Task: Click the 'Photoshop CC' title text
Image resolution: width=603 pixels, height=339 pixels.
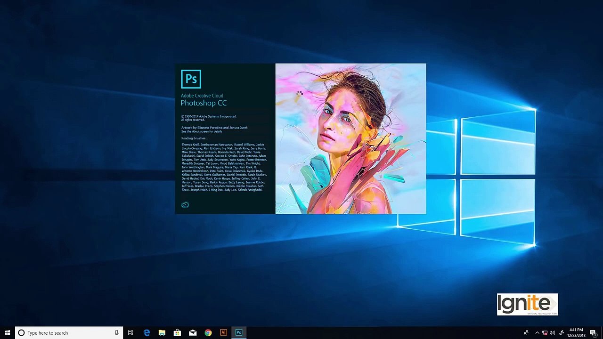Action: [x=204, y=103]
